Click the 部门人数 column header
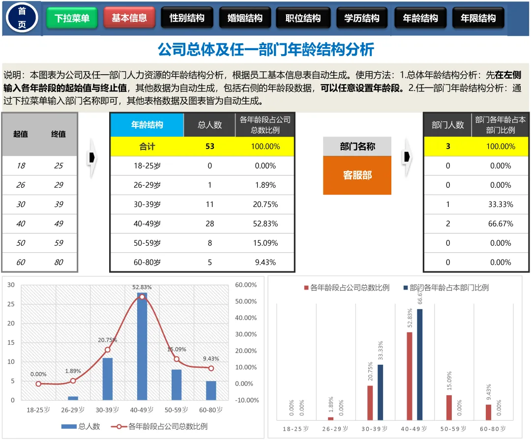 tap(448, 125)
